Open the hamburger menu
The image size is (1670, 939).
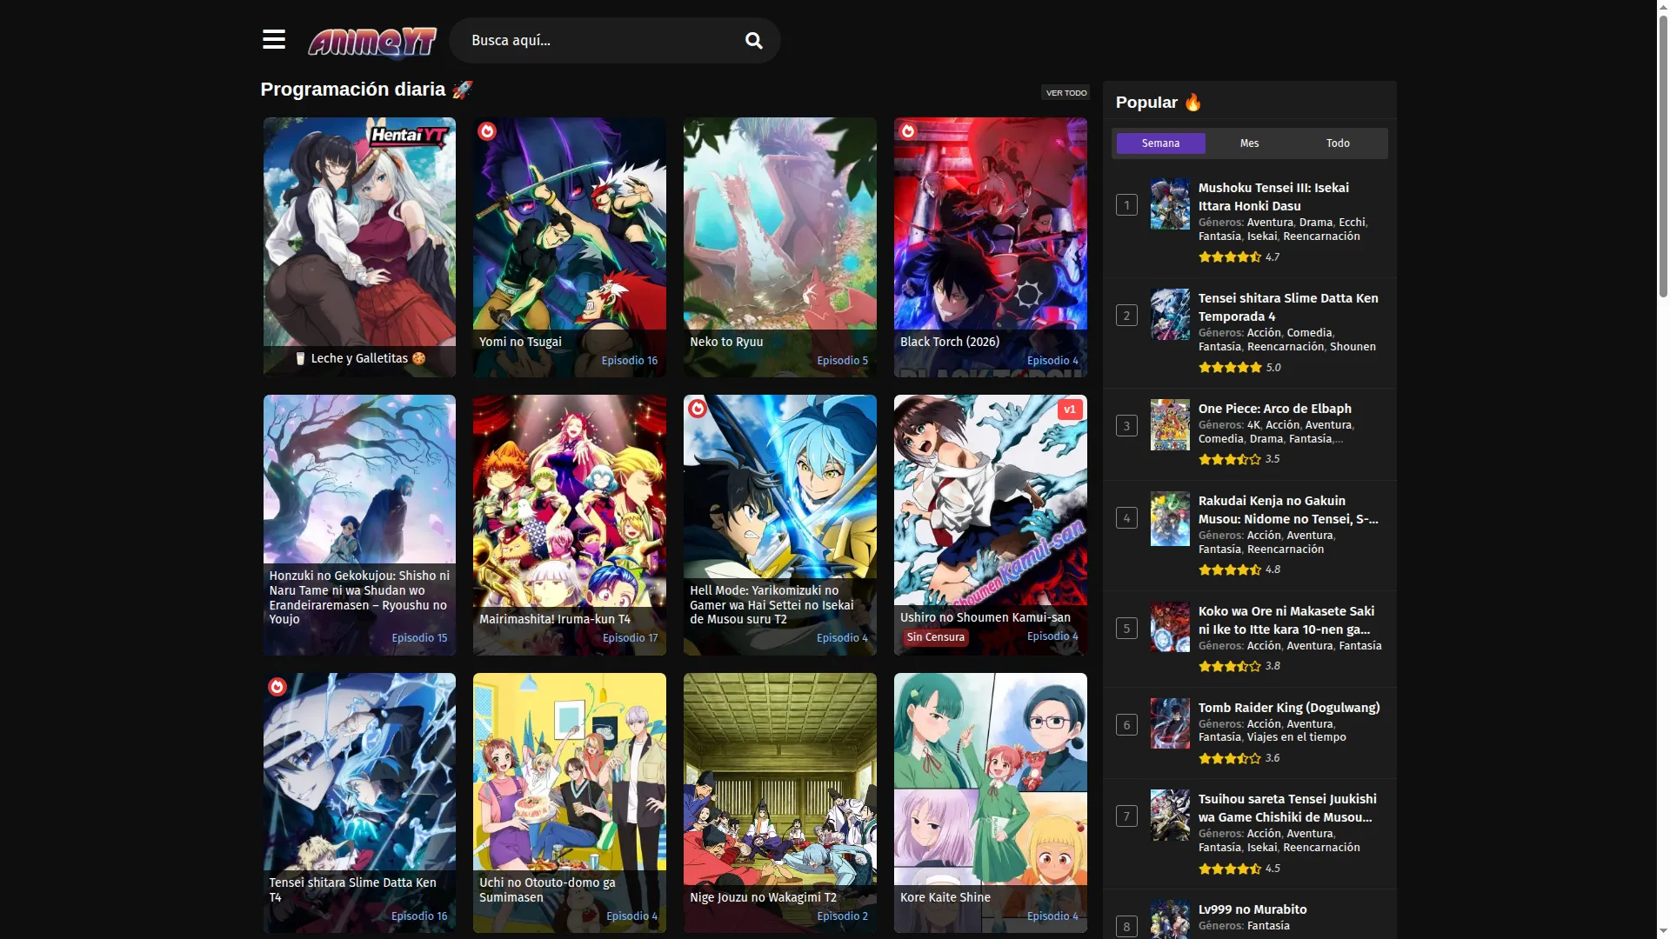273,40
